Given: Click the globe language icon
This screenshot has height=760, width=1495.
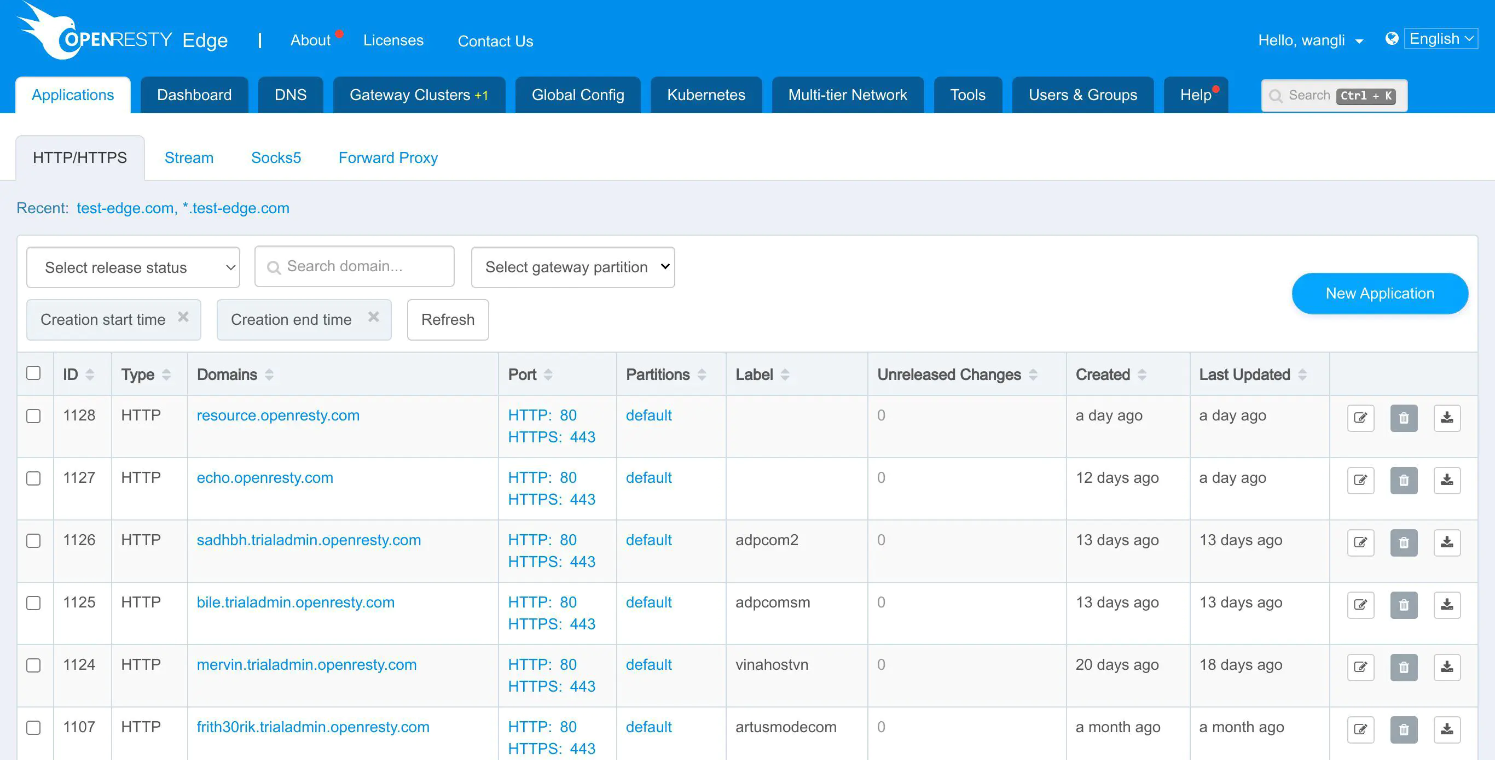Looking at the screenshot, I should (x=1391, y=38).
